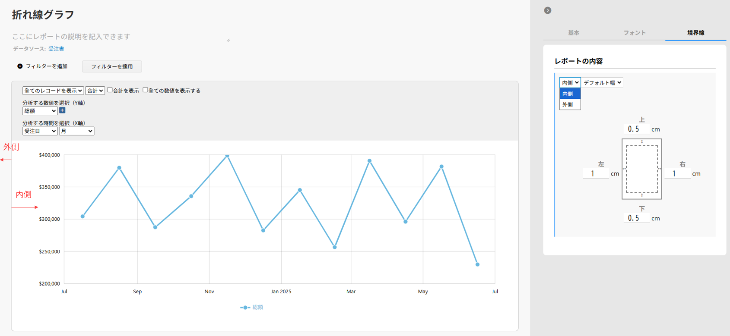The image size is (730, 336).
Task: Click the collapse panel arrow icon
Action: click(547, 10)
